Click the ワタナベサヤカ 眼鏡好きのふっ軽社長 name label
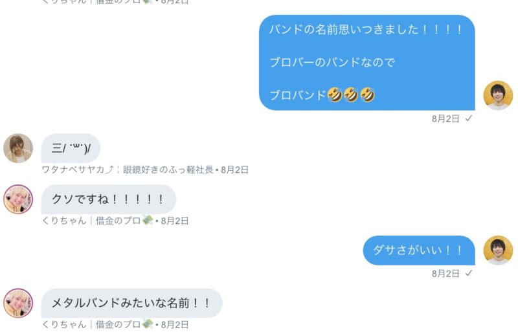 (x=128, y=170)
